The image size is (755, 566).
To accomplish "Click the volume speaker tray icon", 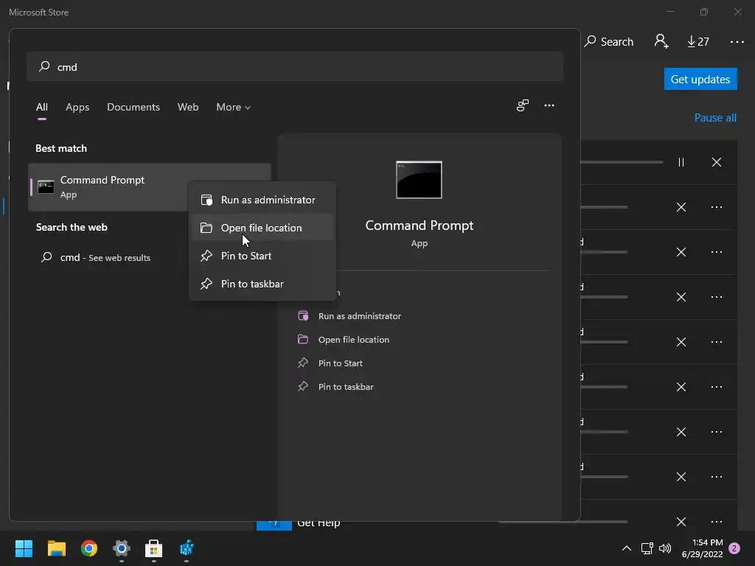I will tap(665, 548).
